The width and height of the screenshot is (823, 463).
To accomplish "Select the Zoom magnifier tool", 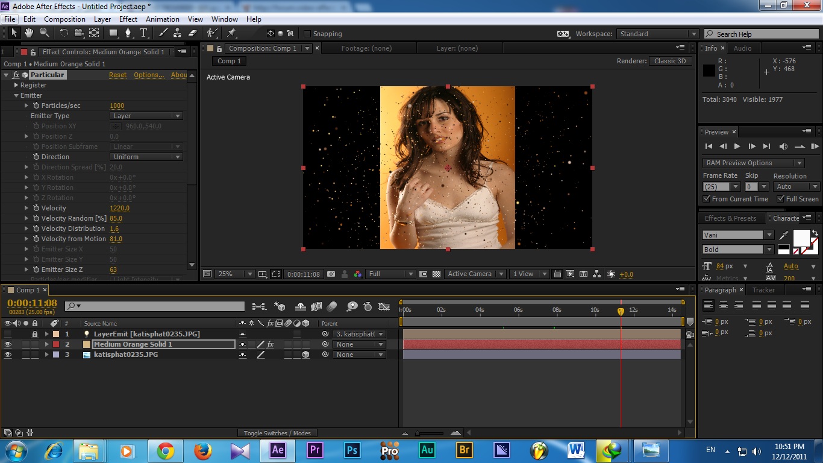I will 45,33.
